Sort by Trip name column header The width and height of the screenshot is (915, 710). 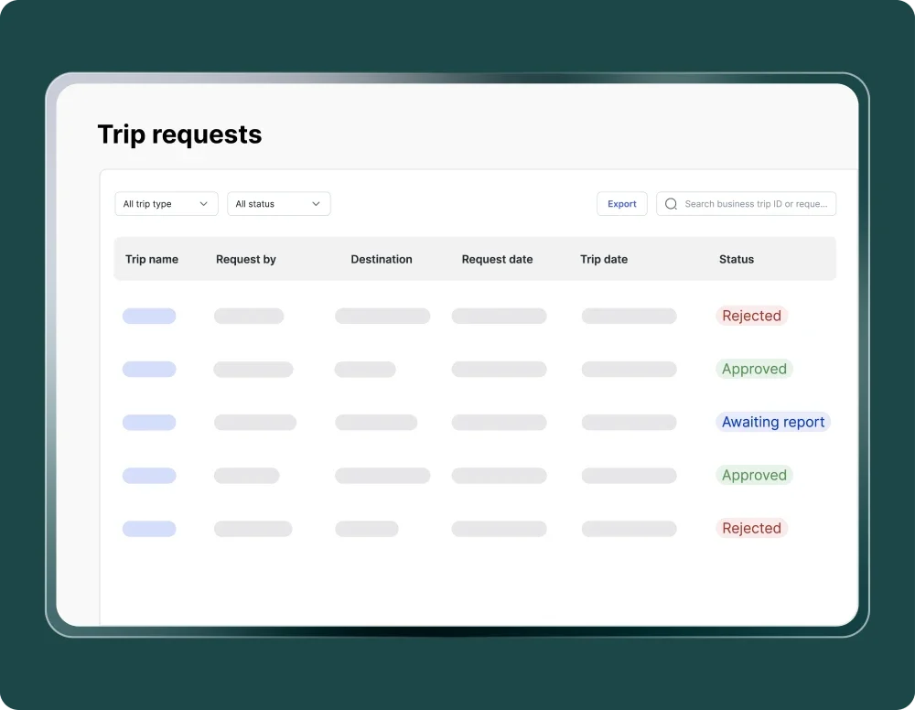tap(152, 259)
